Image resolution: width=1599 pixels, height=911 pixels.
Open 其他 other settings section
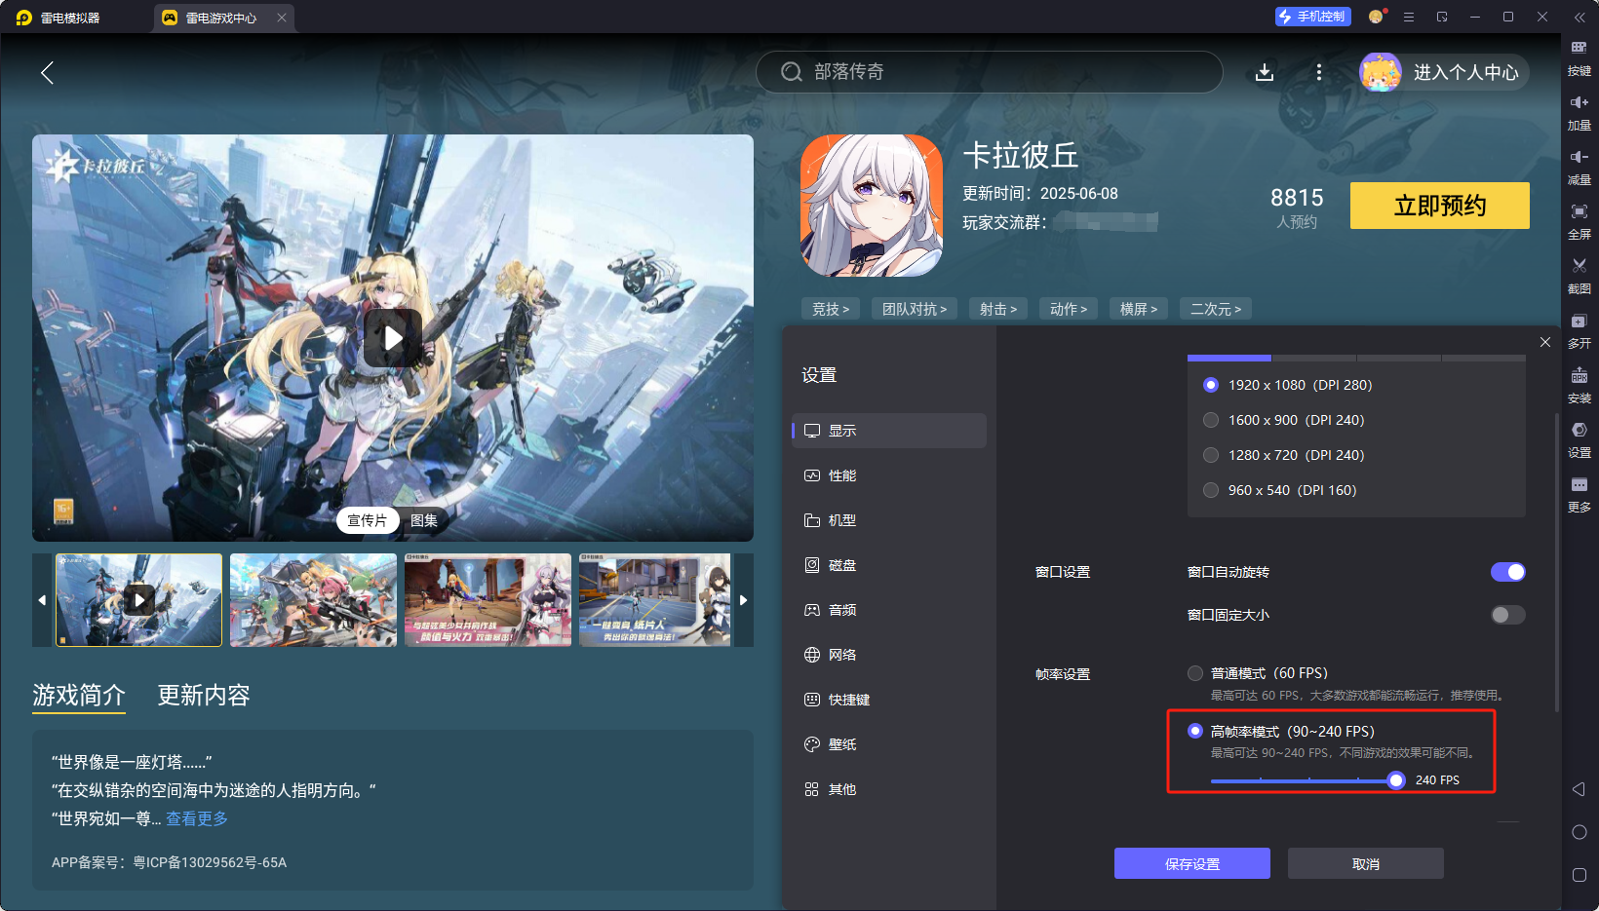889,789
